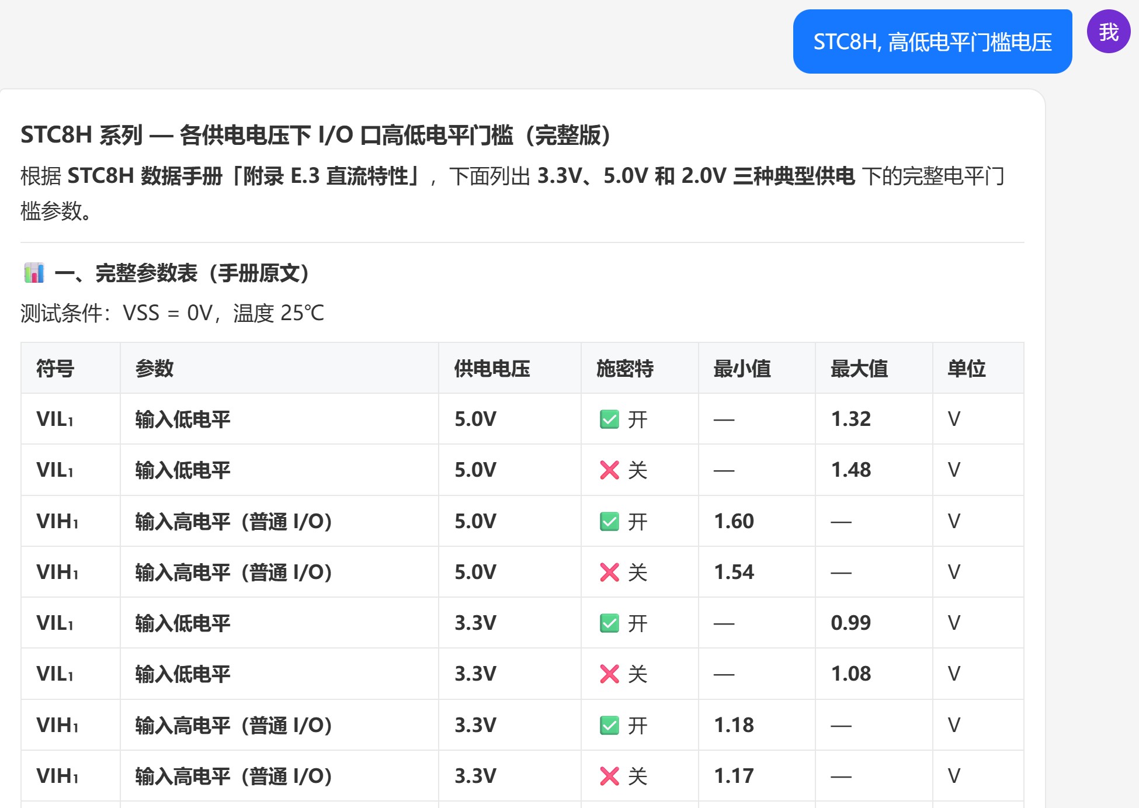Click the VIH₁ symbol in the 1.54 row
1139x808 pixels.
coord(57,572)
